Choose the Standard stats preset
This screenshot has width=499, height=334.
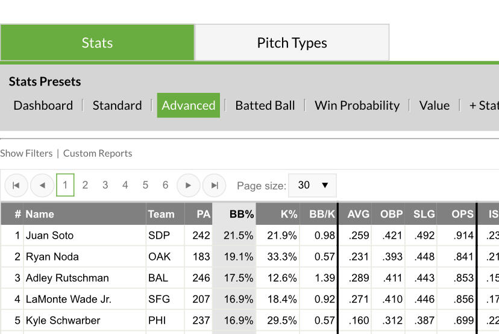click(117, 106)
